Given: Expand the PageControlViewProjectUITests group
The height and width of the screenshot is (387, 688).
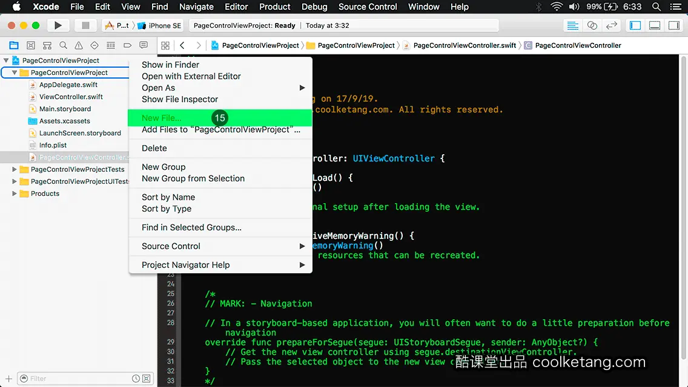Looking at the screenshot, I should [x=15, y=181].
